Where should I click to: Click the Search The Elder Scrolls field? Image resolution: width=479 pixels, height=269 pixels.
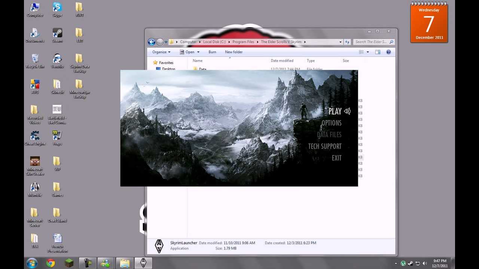coord(373,42)
